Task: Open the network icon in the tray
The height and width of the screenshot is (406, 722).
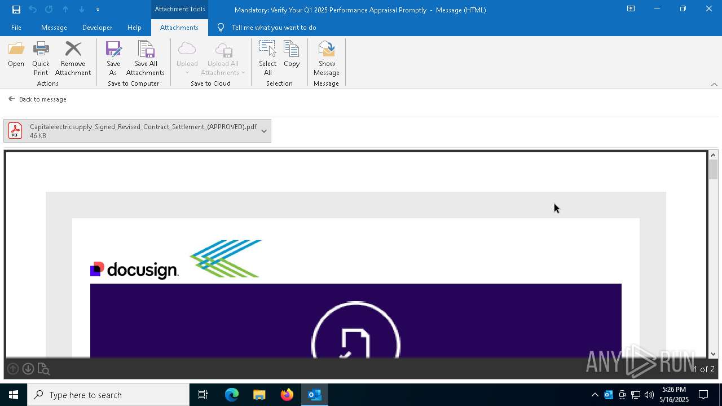Action: 636,395
